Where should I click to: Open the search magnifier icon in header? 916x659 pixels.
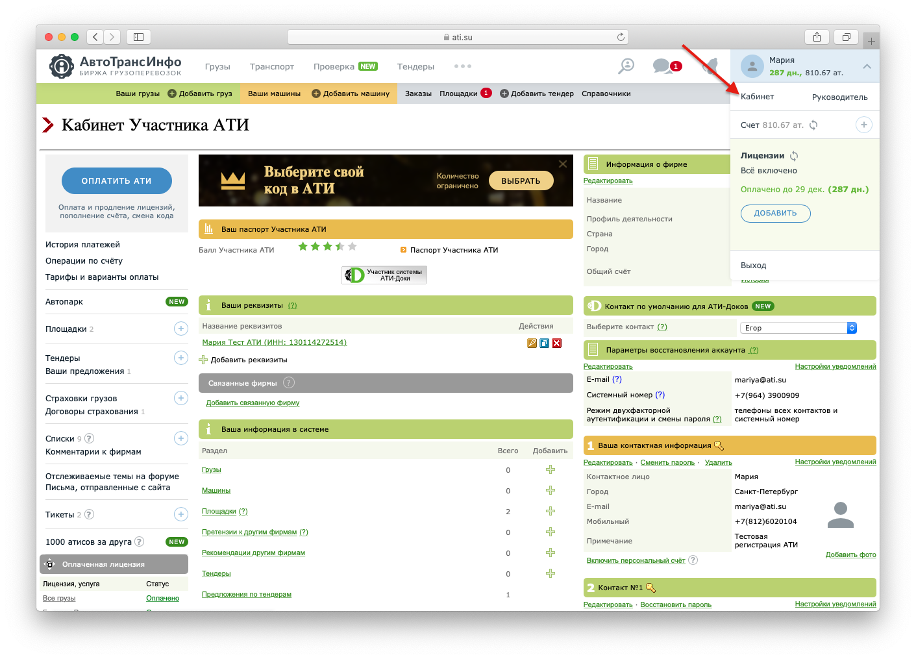click(626, 66)
